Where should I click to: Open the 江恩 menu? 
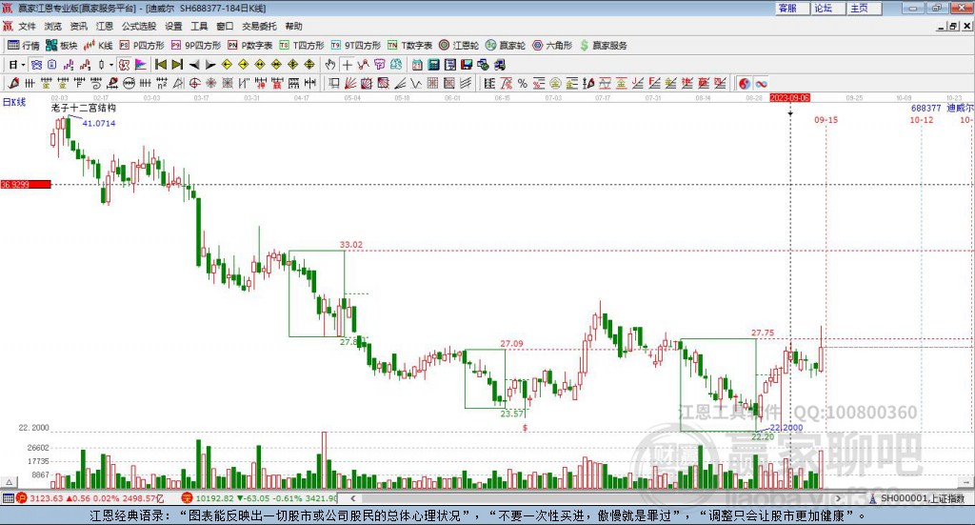[105, 26]
